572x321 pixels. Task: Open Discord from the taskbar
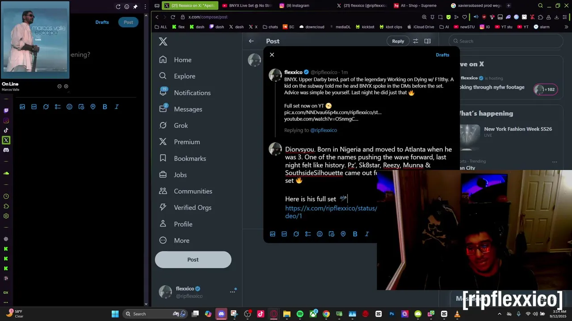(221, 314)
